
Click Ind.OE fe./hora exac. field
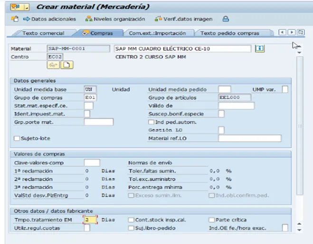(x=285, y=228)
